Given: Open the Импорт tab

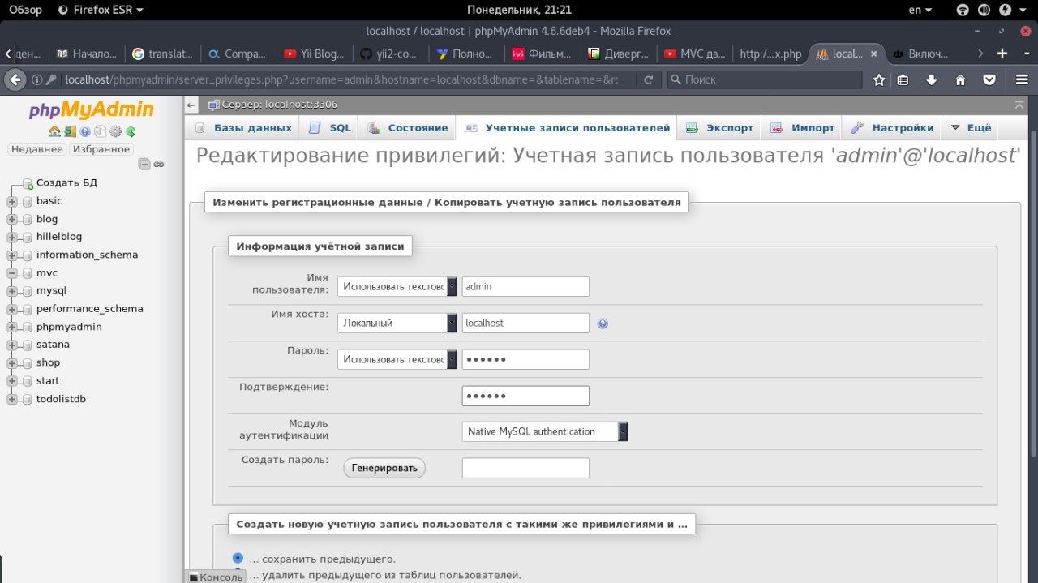Looking at the screenshot, I should [803, 128].
